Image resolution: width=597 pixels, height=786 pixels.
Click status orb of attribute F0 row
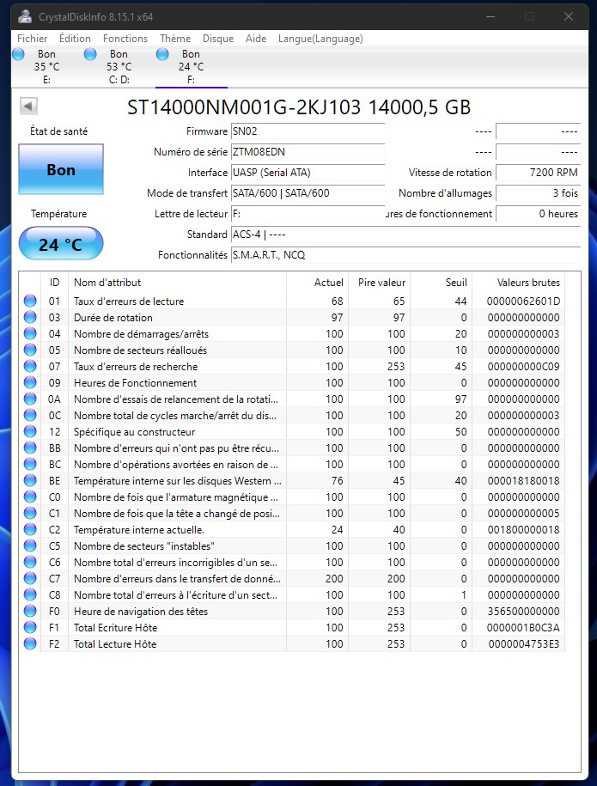tap(30, 611)
